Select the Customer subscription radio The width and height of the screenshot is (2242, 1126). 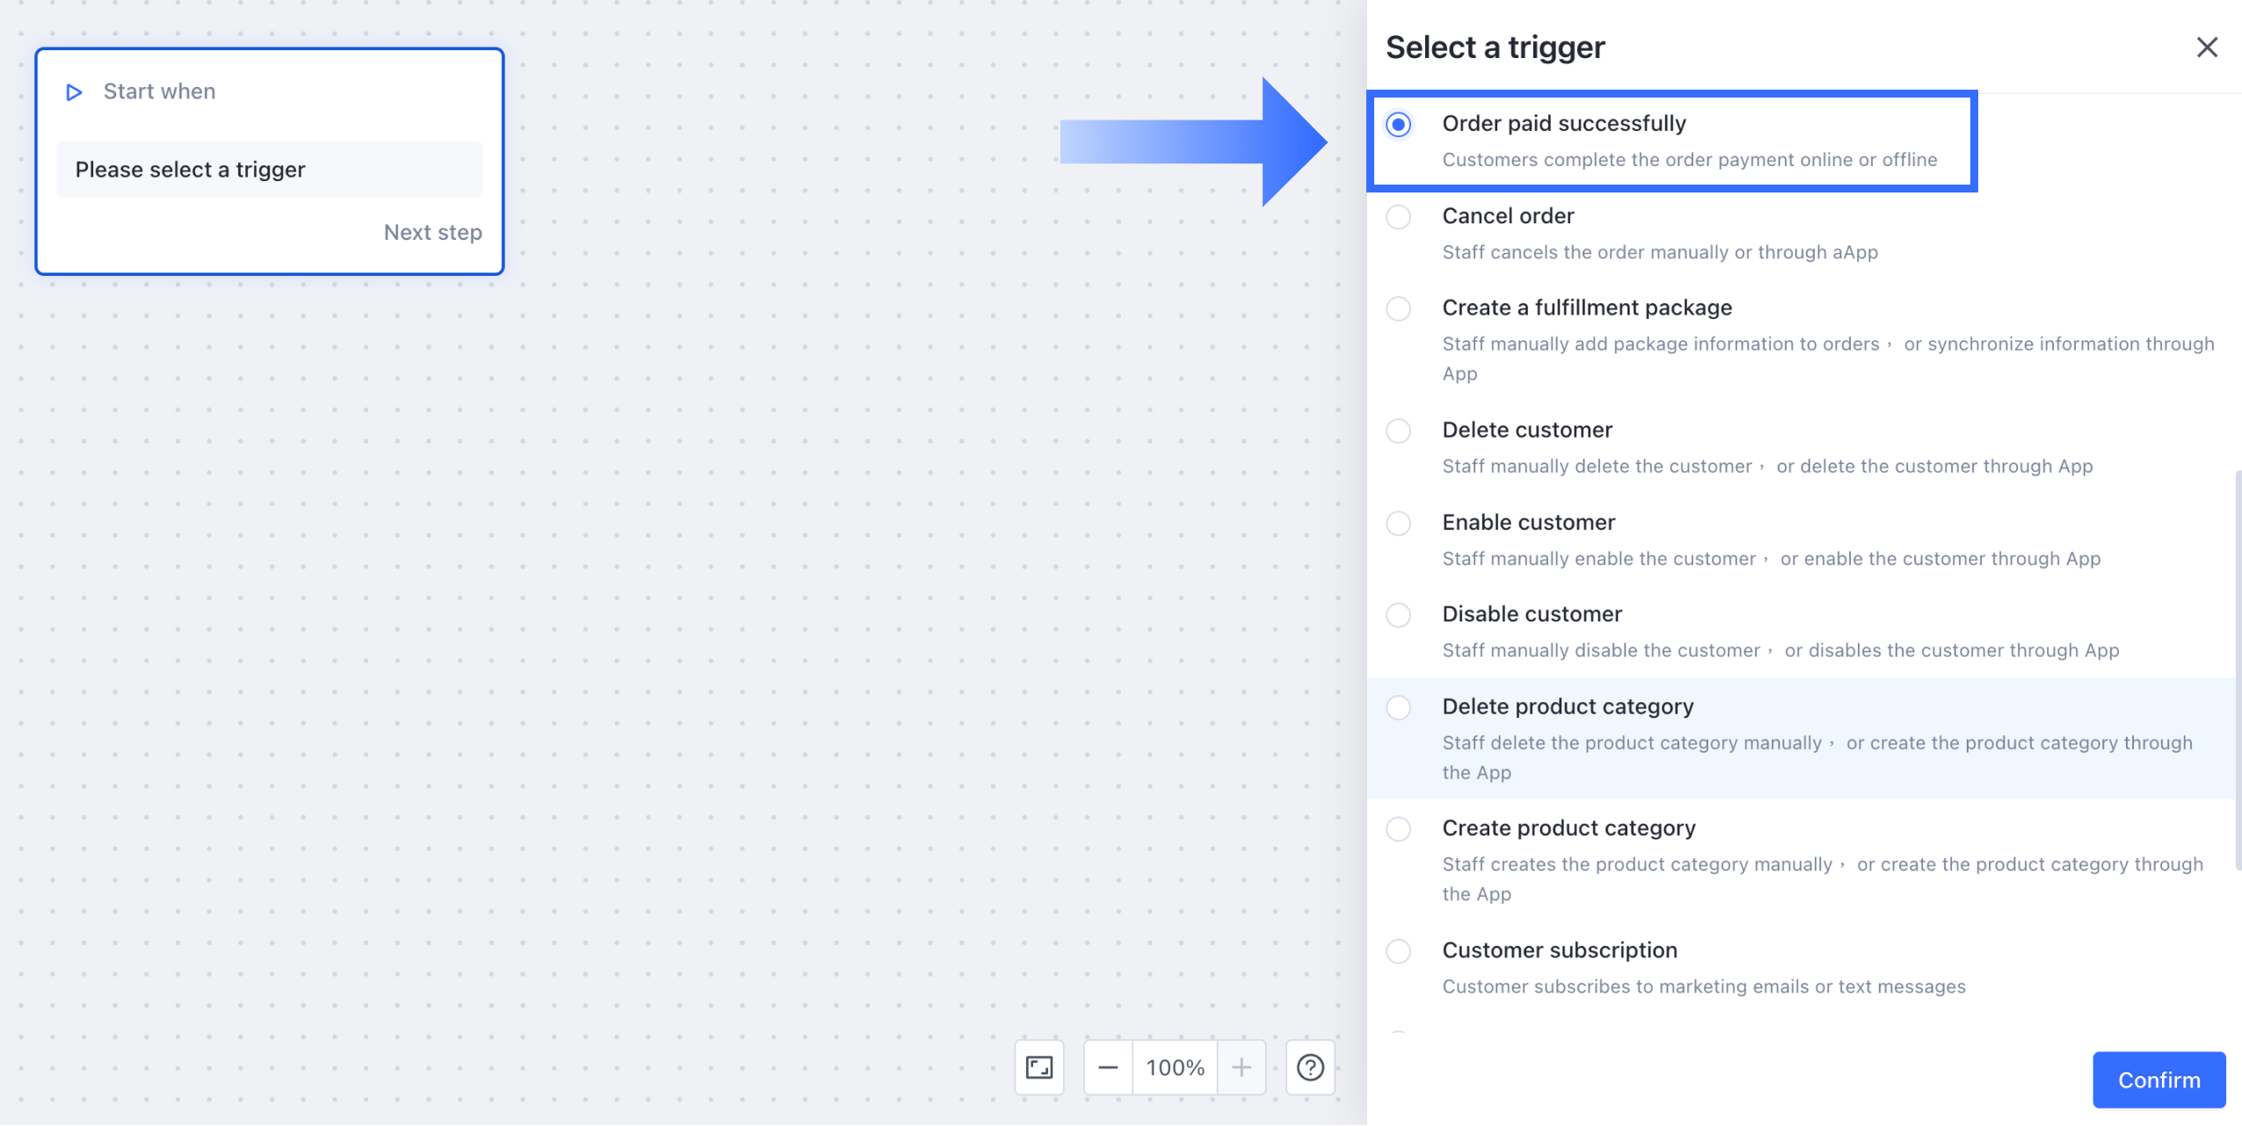[1398, 951]
